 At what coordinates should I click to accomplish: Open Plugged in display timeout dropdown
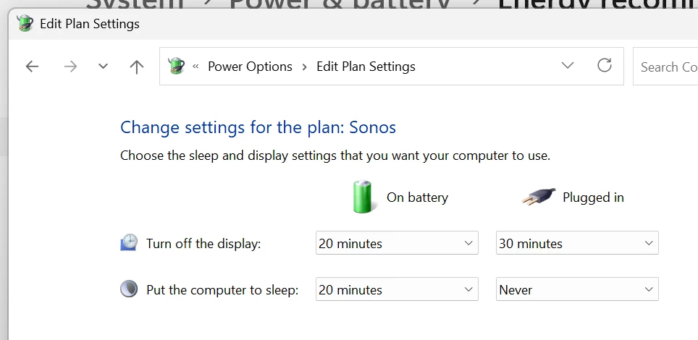coord(577,243)
